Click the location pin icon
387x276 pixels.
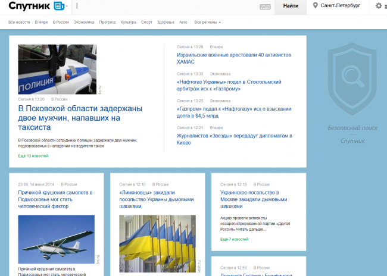315,5
